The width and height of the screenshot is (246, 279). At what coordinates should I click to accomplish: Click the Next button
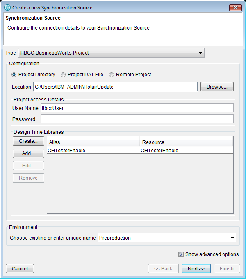click(196, 269)
